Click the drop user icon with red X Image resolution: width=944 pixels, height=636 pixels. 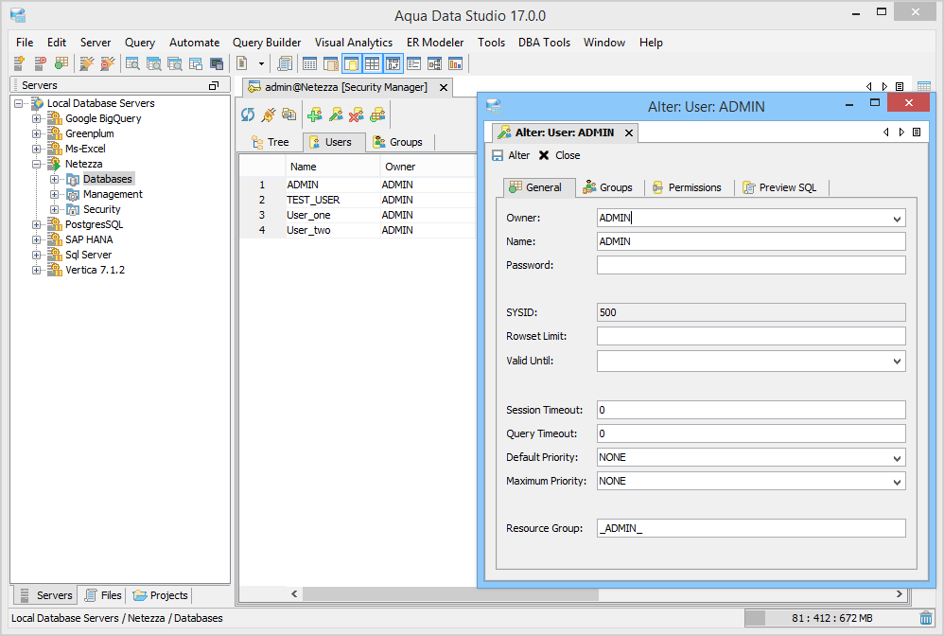coord(357,115)
